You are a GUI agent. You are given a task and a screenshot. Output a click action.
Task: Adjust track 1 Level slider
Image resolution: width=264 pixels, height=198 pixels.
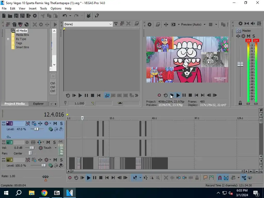click(x=36, y=129)
